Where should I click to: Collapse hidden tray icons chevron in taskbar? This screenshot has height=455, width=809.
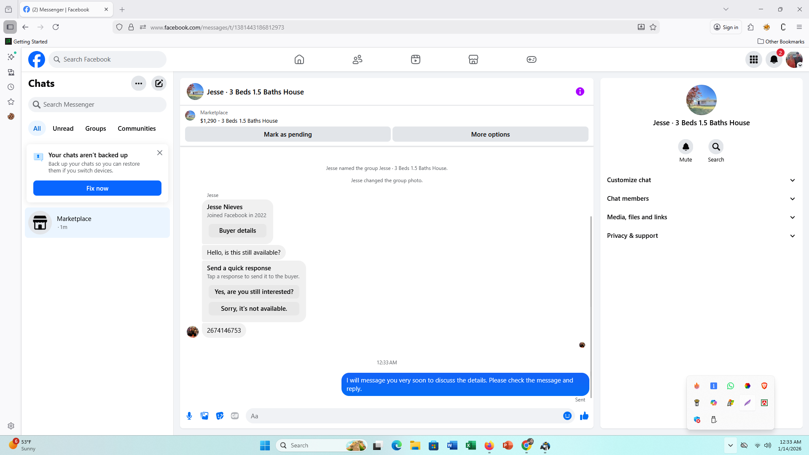730,445
